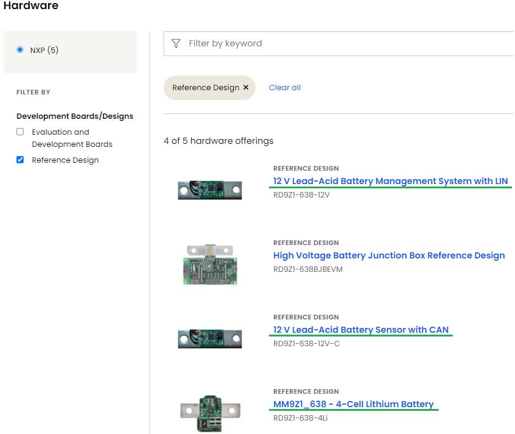This screenshot has height=434, width=515.
Task: Click the filter funnel icon
Action: click(x=176, y=43)
